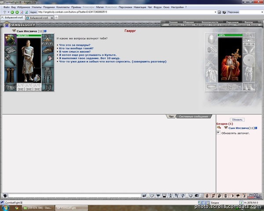The height and width of the screenshot is (211, 264).
Task: Switch to second Бойцовский клуб tab
Action: point(39,18)
